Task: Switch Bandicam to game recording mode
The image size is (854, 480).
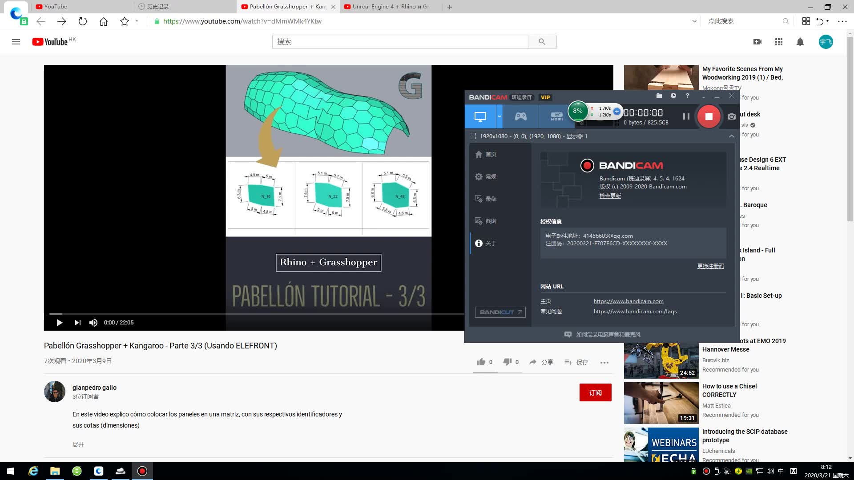Action: pos(520,116)
